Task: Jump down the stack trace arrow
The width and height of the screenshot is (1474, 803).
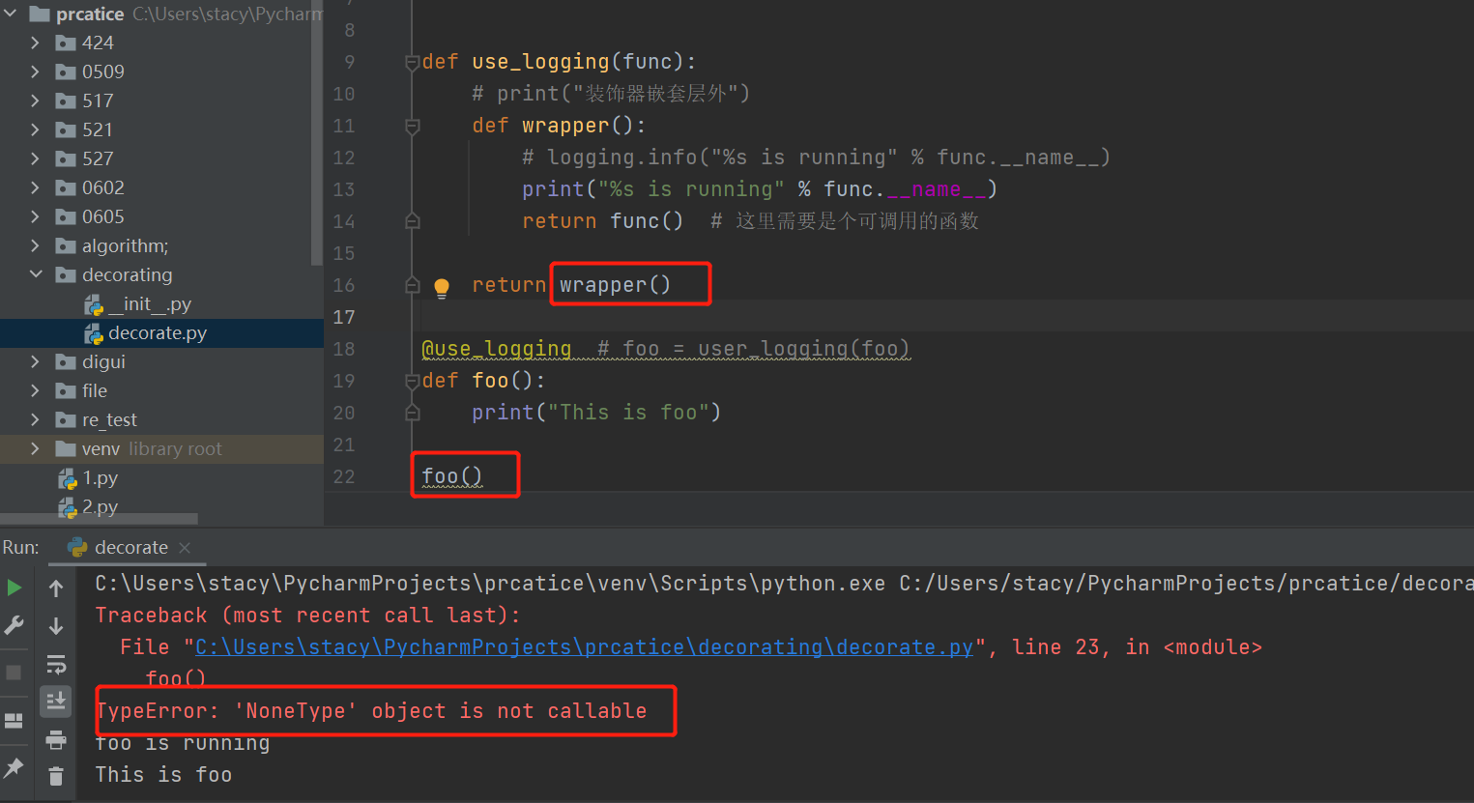Action: pyautogui.click(x=56, y=626)
